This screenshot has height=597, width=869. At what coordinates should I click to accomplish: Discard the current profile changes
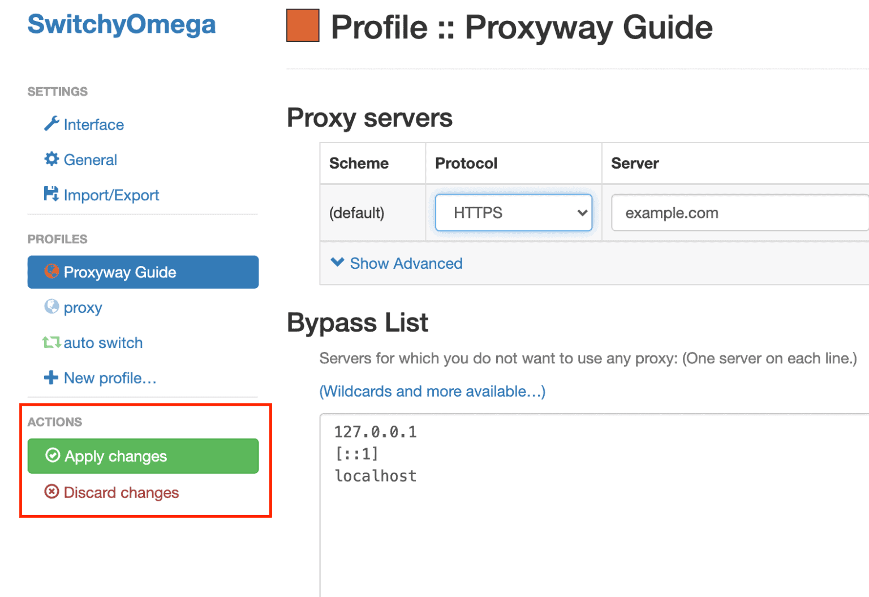[x=121, y=492]
